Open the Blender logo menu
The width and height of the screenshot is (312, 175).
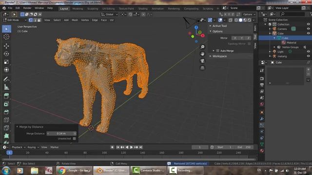pos(4,8)
